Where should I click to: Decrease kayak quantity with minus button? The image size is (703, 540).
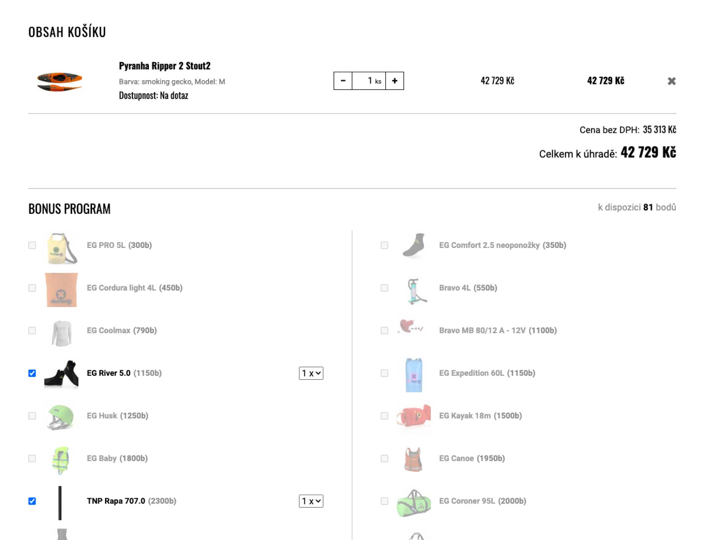pos(343,81)
